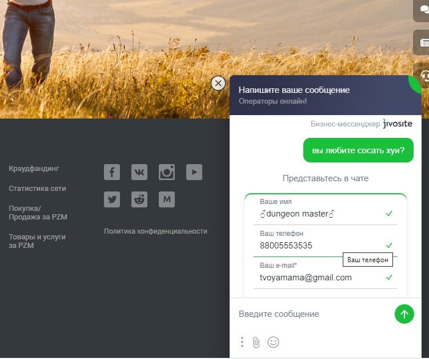Open Политика конфиденциальности link

coord(155,231)
